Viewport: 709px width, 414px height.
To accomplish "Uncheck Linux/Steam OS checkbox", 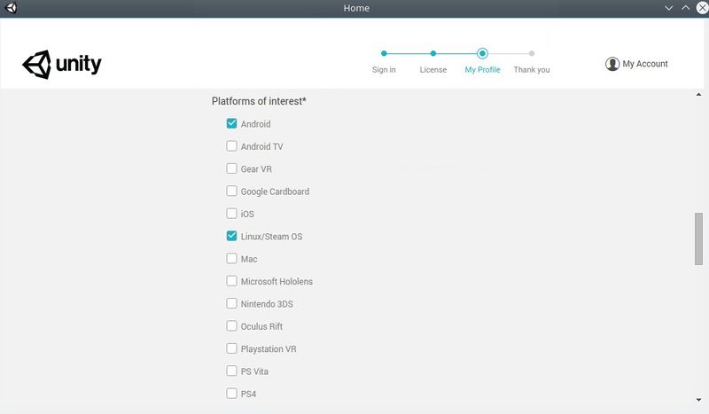I will coord(231,236).
